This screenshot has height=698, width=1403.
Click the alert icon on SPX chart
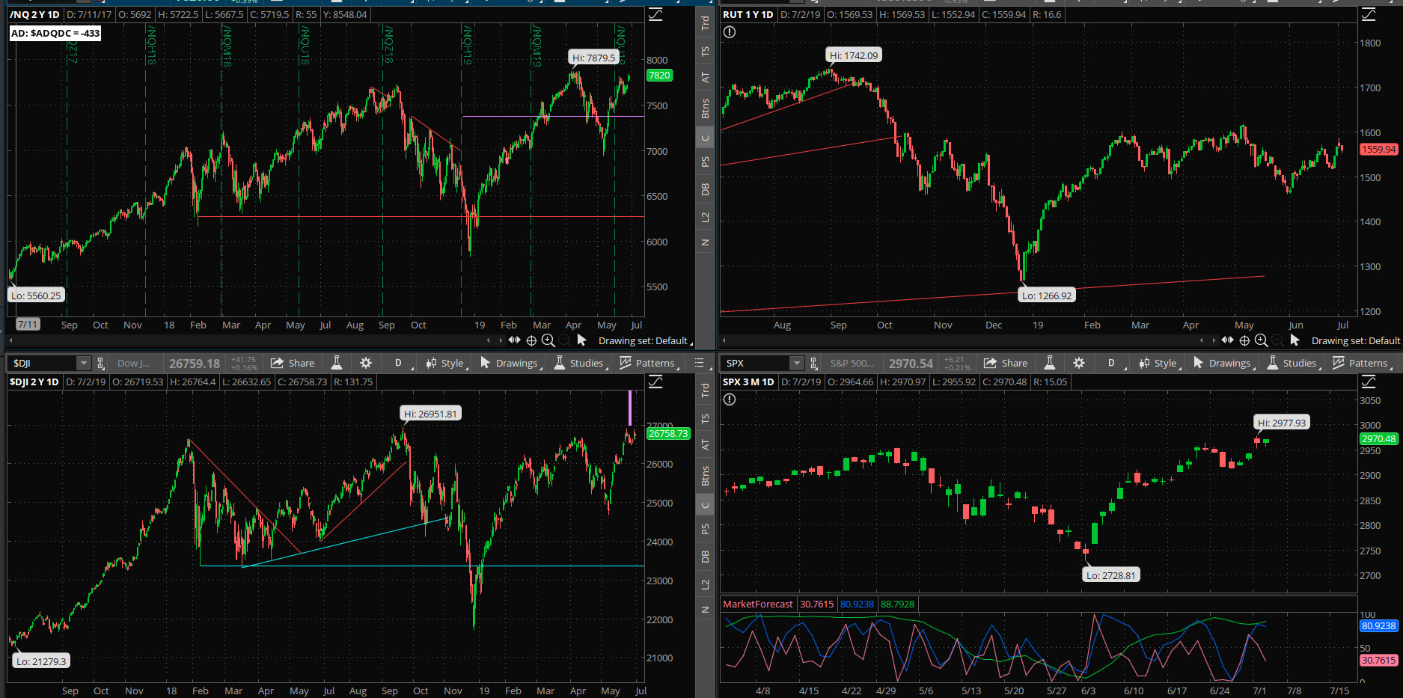pyautogui.click(x=730, y=399)
